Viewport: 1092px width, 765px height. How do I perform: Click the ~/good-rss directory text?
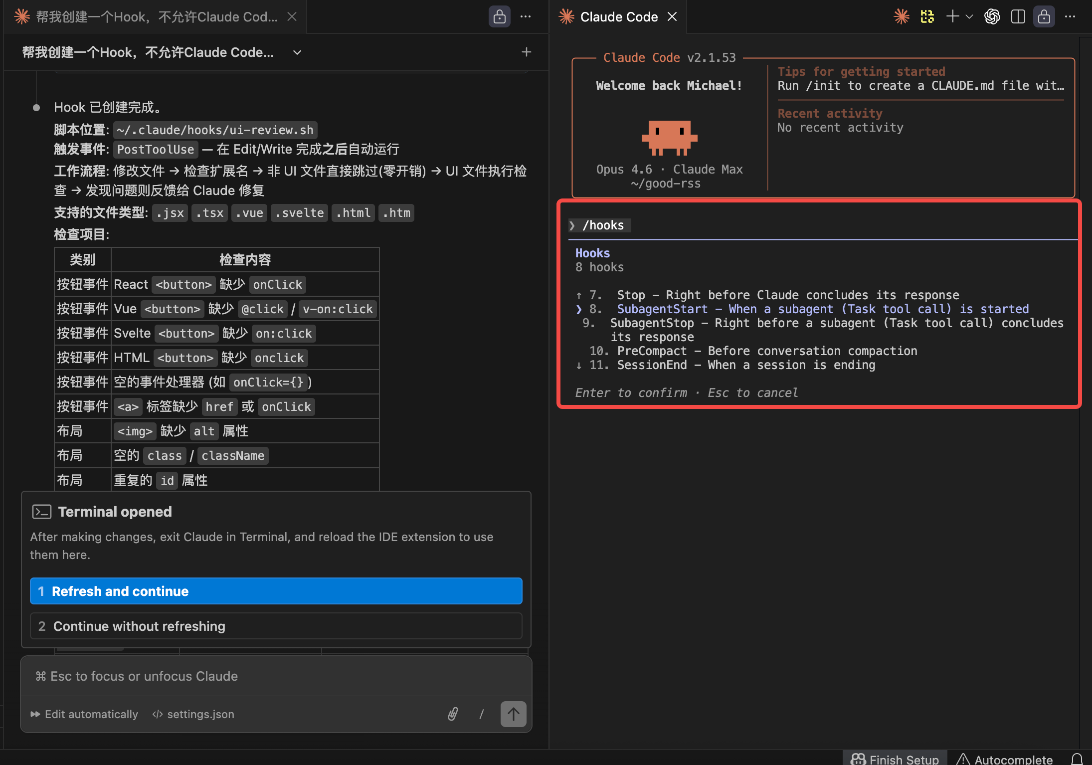pos(666,184)
